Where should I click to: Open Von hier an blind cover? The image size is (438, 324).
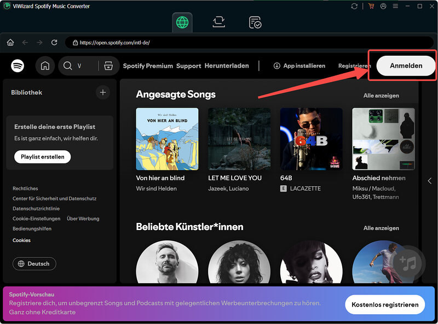tap(167, 139)
